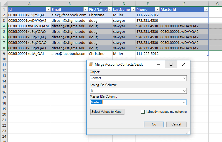Click cell 0030L00001xu9qPQAQ
The image size is (222, 142).
tap(29, 48)
